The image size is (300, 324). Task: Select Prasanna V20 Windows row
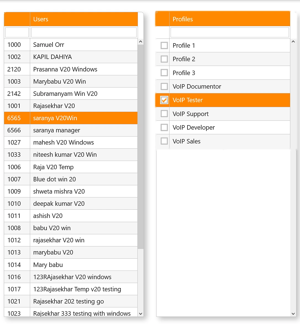click(71, 69)
